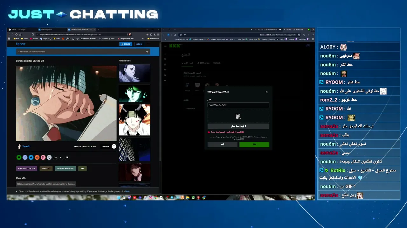407x228 pixels.
Task: Select the SD GIF format option
Action: (x=78, y=147)
